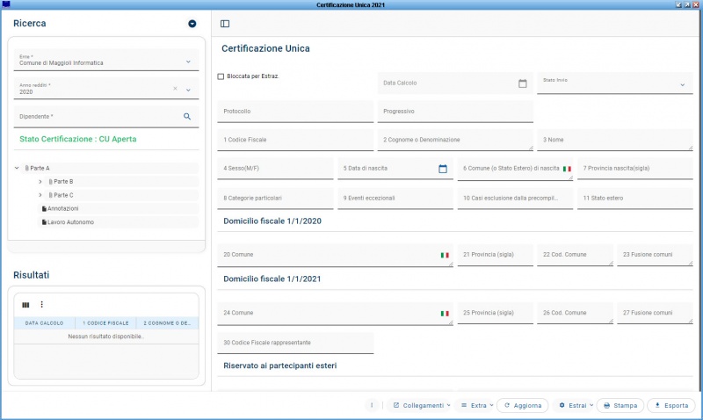Clear the Anno redditi value
The image size is (703, 420).
coord(175,89)
